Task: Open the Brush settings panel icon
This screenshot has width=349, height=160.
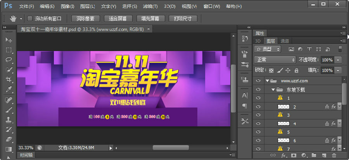Action: click(x=245, y=65)
